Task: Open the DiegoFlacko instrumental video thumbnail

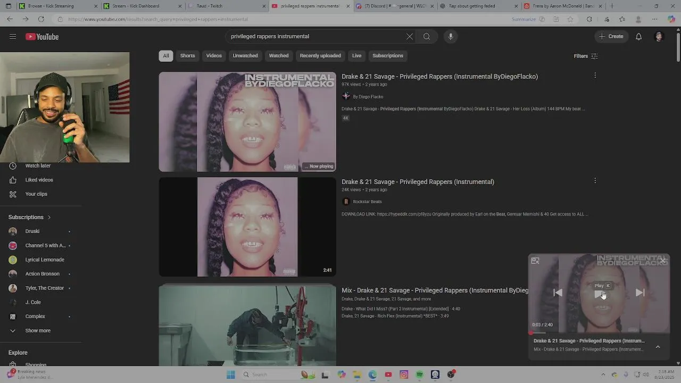Action: [247, 122]
